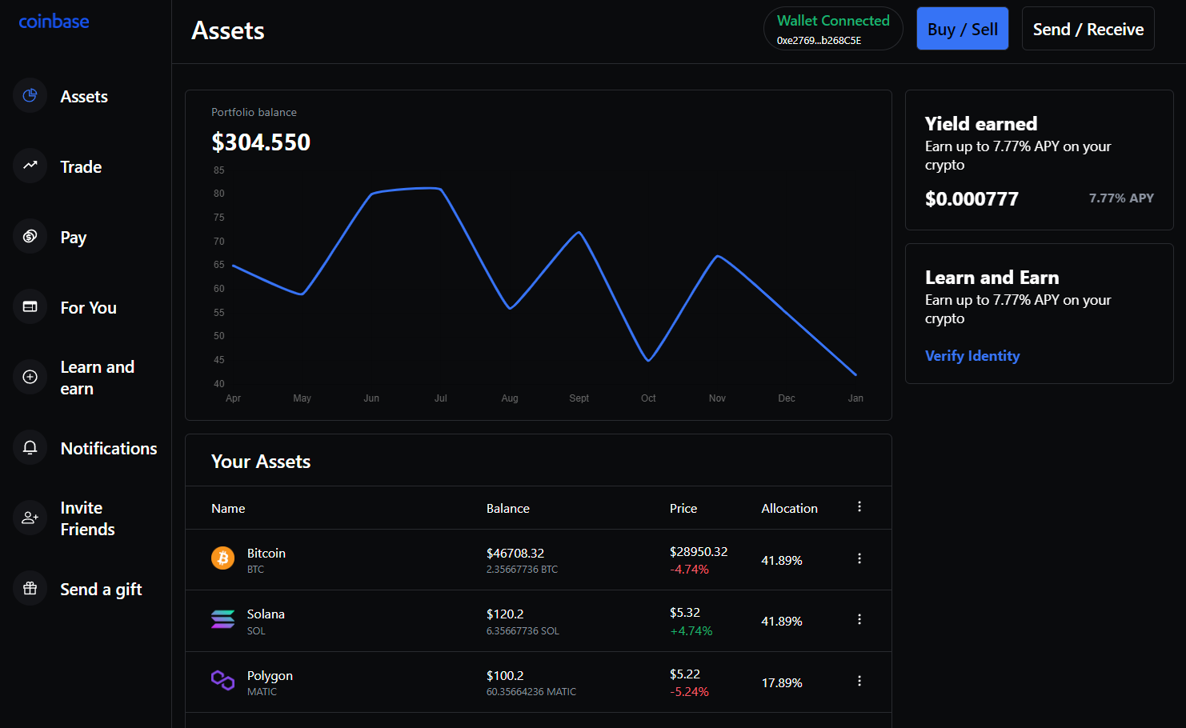Click the Bitcoin asset name

tap(266, 554)
